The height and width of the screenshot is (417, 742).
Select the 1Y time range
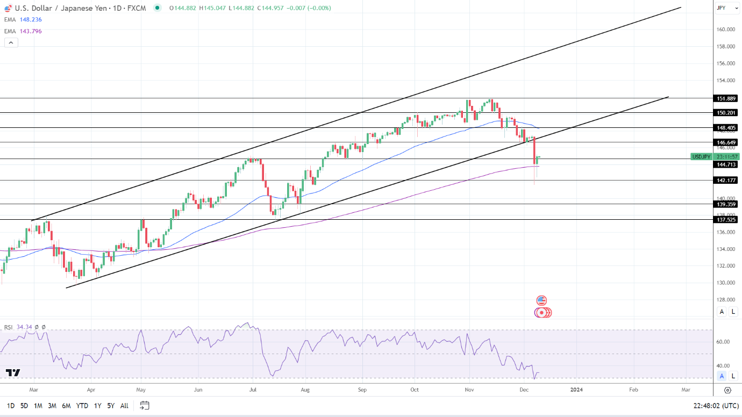(97, 406)
